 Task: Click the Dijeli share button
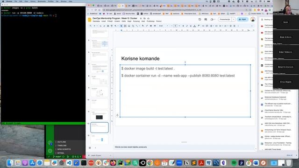click(x=242, y=20)
